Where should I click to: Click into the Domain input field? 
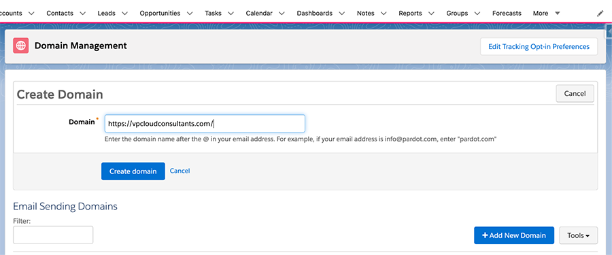pos(205,124)
